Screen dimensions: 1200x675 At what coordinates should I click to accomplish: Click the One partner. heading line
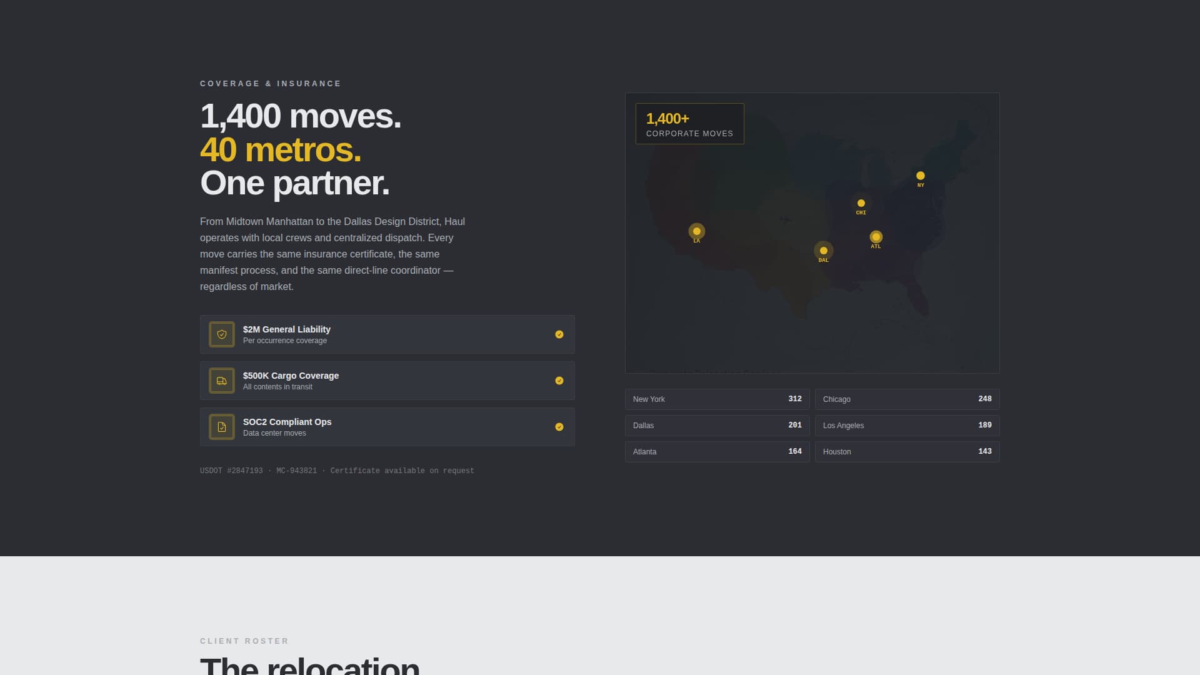click(x=295, y=183)
